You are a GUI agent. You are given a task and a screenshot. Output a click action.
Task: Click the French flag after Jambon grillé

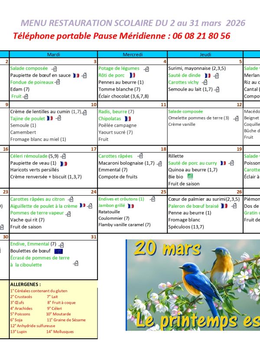(131, 206)
